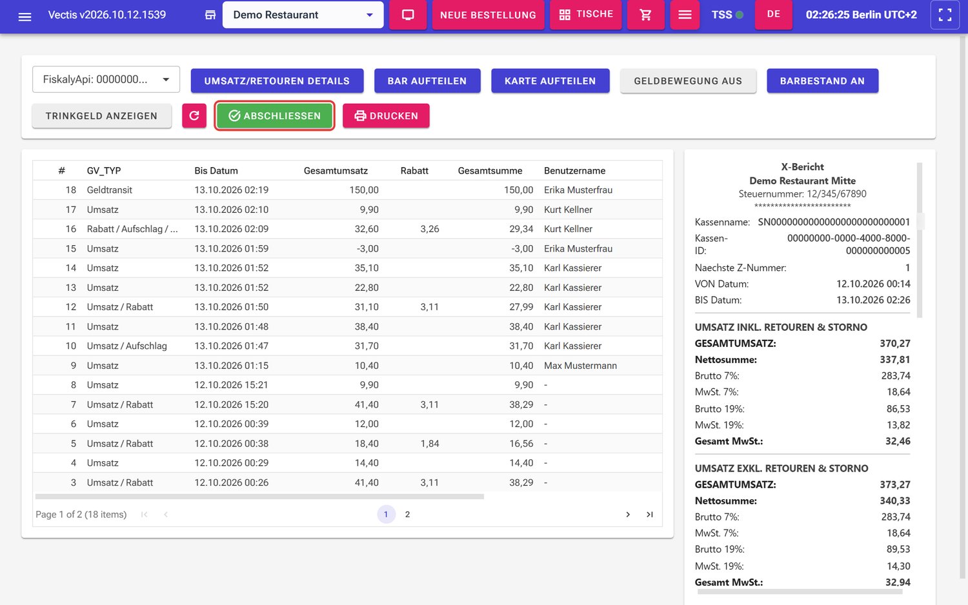Image resolution: width=968 pixels, height=605 pixels.
Task: Open the customer display screen icon
Action: click(408, 15)
